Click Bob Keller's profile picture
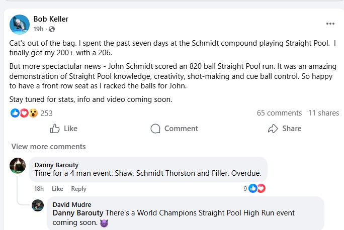 coord(19,24)
